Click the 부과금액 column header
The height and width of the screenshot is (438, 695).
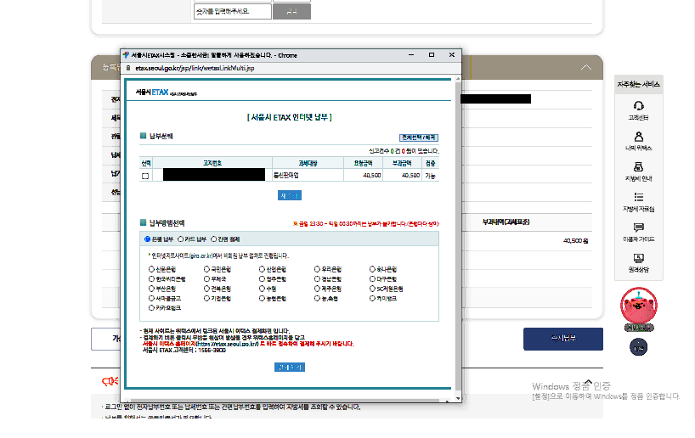402,163
